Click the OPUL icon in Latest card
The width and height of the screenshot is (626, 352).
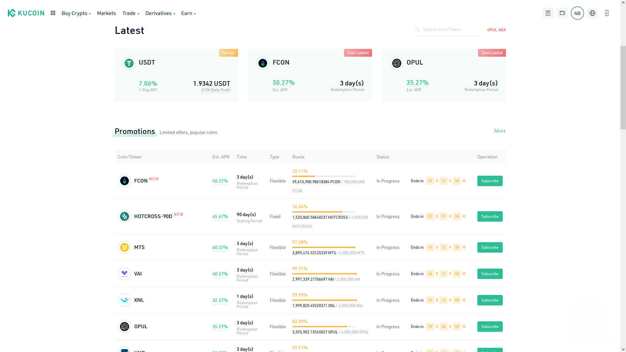coord(397,63)
